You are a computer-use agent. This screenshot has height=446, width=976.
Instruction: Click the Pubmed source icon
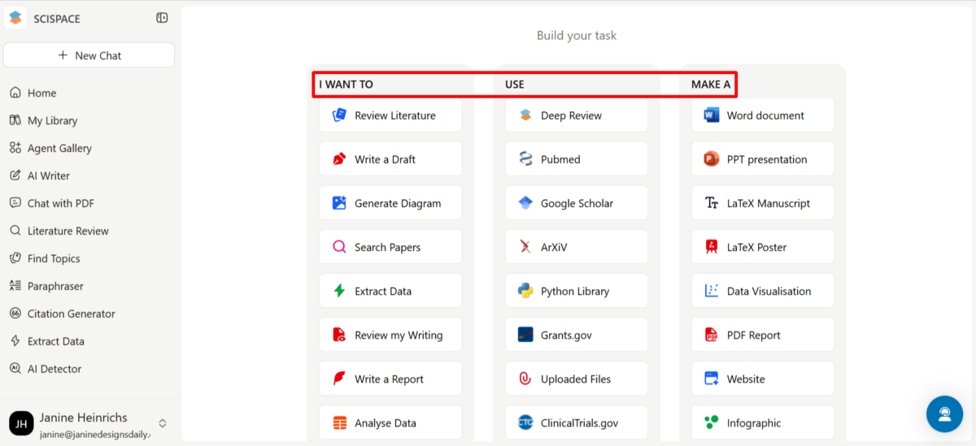[x=525, y=159]
